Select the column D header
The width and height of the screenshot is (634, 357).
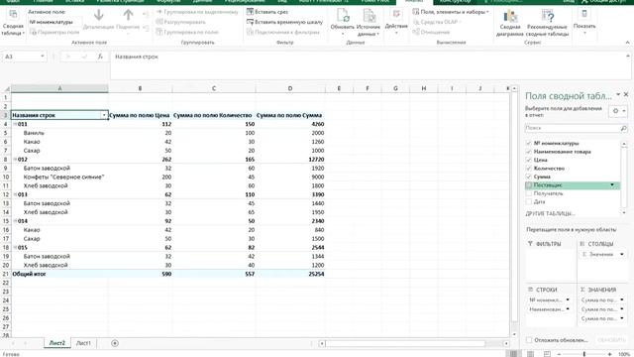[290, 88]
